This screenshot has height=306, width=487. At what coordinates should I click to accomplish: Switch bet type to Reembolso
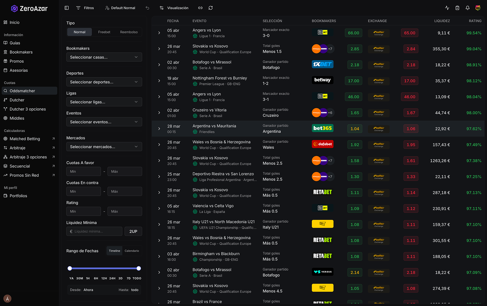129,32
